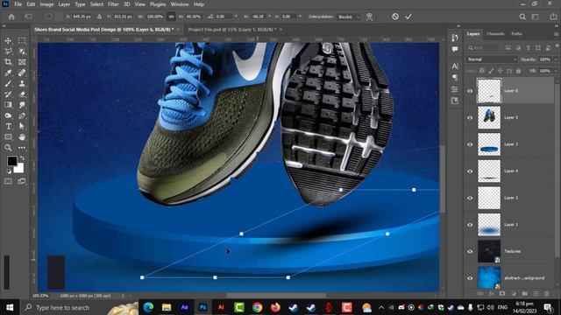561x315 pixels.
Task: Select the Smudge tool
Action: point(22,105)
